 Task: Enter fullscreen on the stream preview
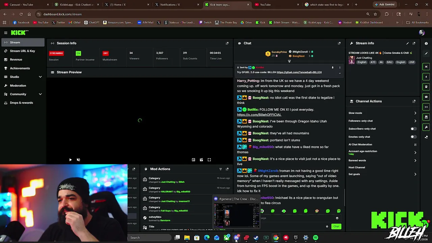click(x=209, y=160)
